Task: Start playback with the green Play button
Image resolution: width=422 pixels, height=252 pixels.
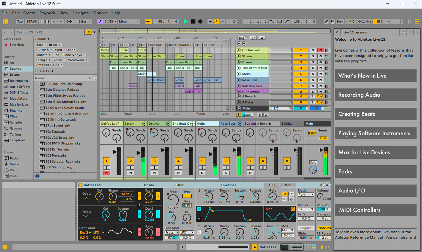Action: (186, 22)
